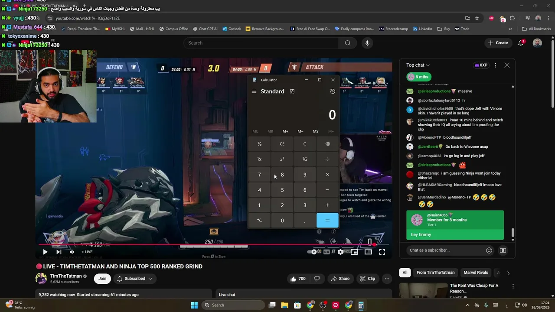Click the MS memory store button
Viewport: 555px width, 312px height.
pyautogui.click(x=316, y=131)
